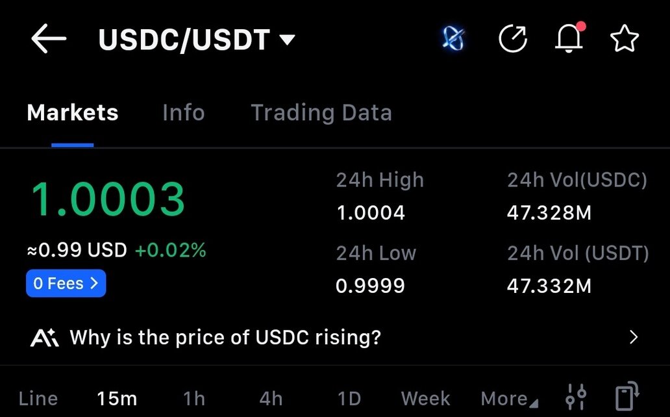Open 'Why is the price of USDC rising?'

[x=225, y=337]
